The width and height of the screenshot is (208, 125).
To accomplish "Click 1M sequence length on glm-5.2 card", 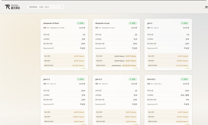I will pyautogui.click(x=136, y=91).
